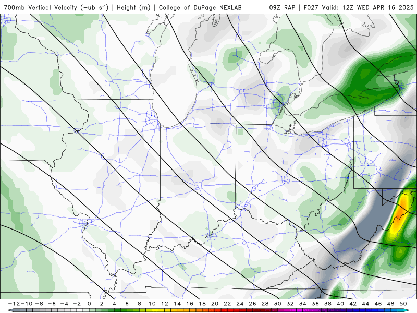This screenshot has width=417, height=313.
Task: Click the 8 legend value
Action: coord(139,304)
